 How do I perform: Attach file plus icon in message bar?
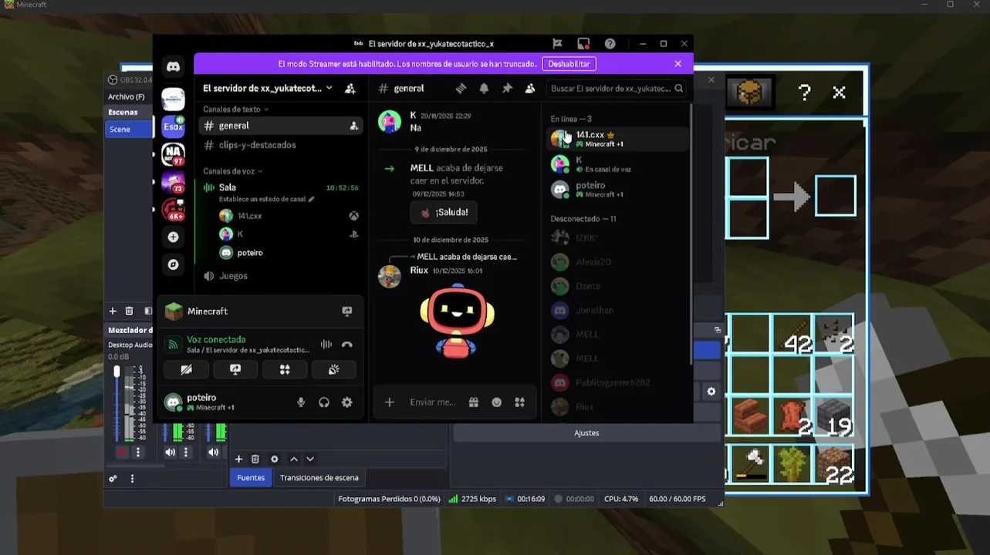390,402
